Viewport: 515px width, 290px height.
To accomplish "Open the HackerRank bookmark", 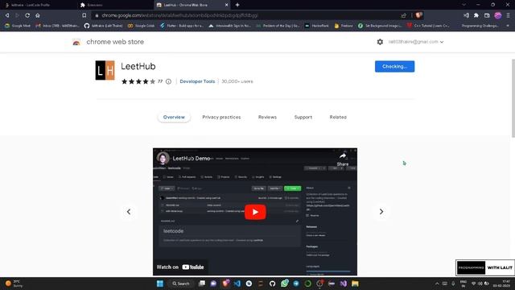I will point(316,26).
